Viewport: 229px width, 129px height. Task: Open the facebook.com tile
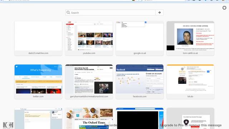pos(140,82)
